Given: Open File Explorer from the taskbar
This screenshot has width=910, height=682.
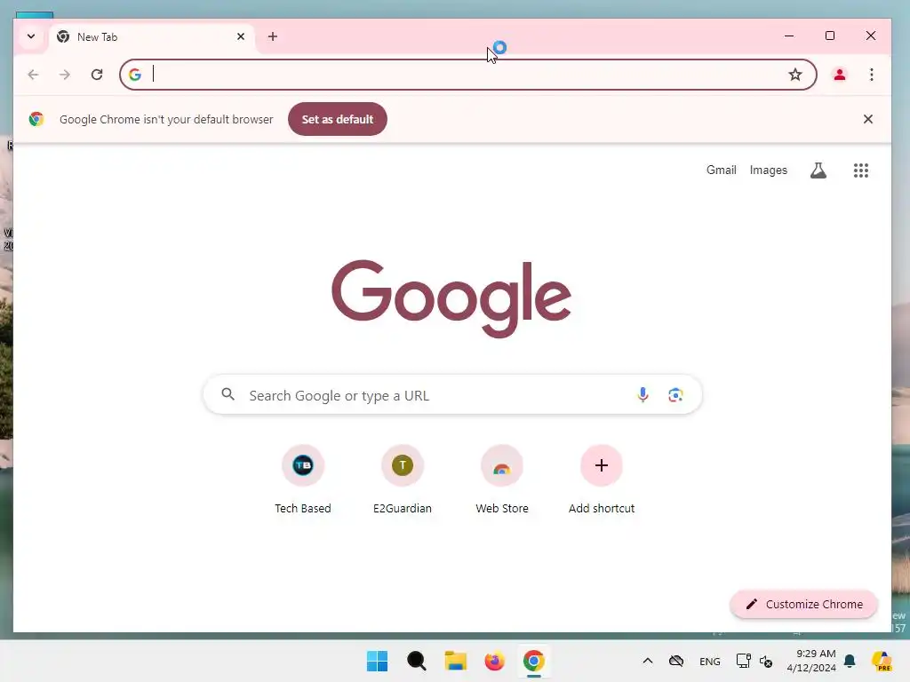Looking at the screenshot, I should 456,661.
